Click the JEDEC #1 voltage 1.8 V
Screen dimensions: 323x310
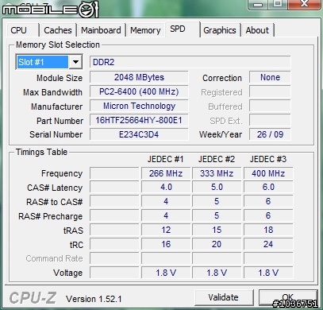(166, 273)
